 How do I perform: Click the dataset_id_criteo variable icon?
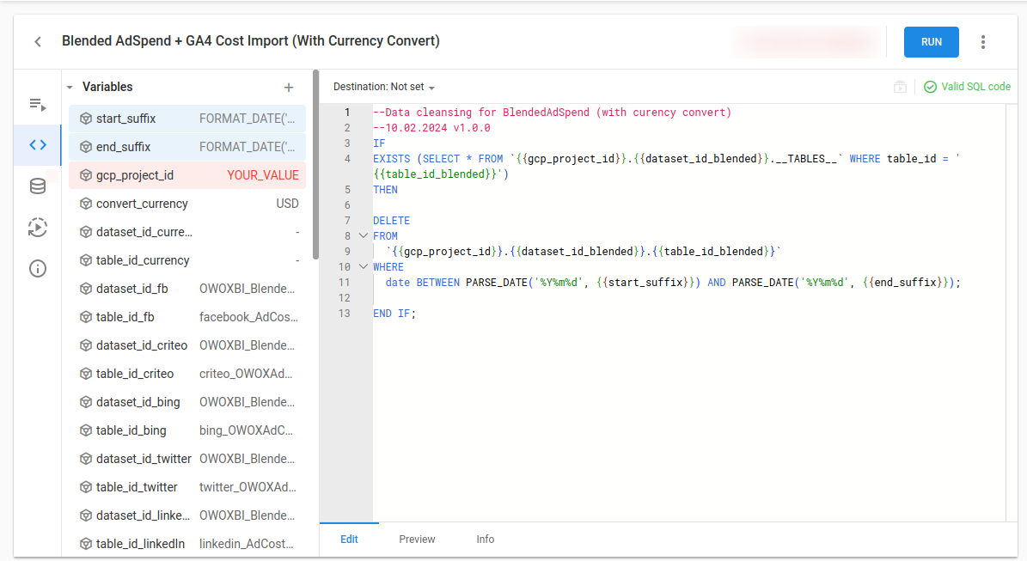(86, 345)
